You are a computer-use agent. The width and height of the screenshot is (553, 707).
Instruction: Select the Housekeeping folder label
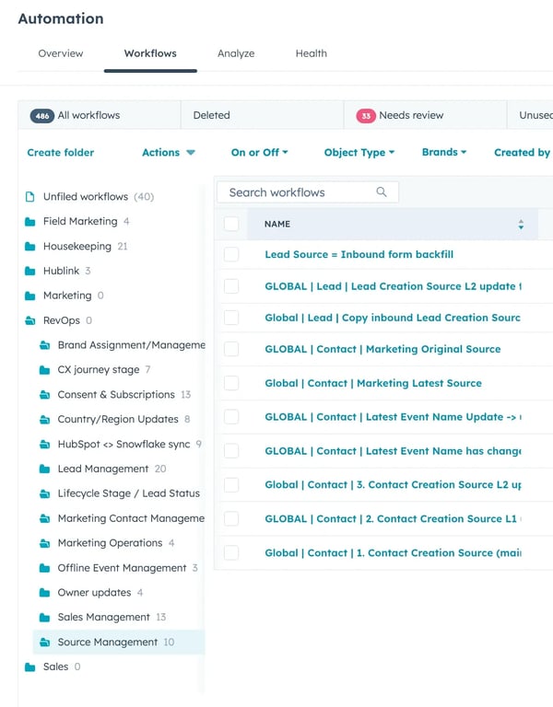[77, 247]
